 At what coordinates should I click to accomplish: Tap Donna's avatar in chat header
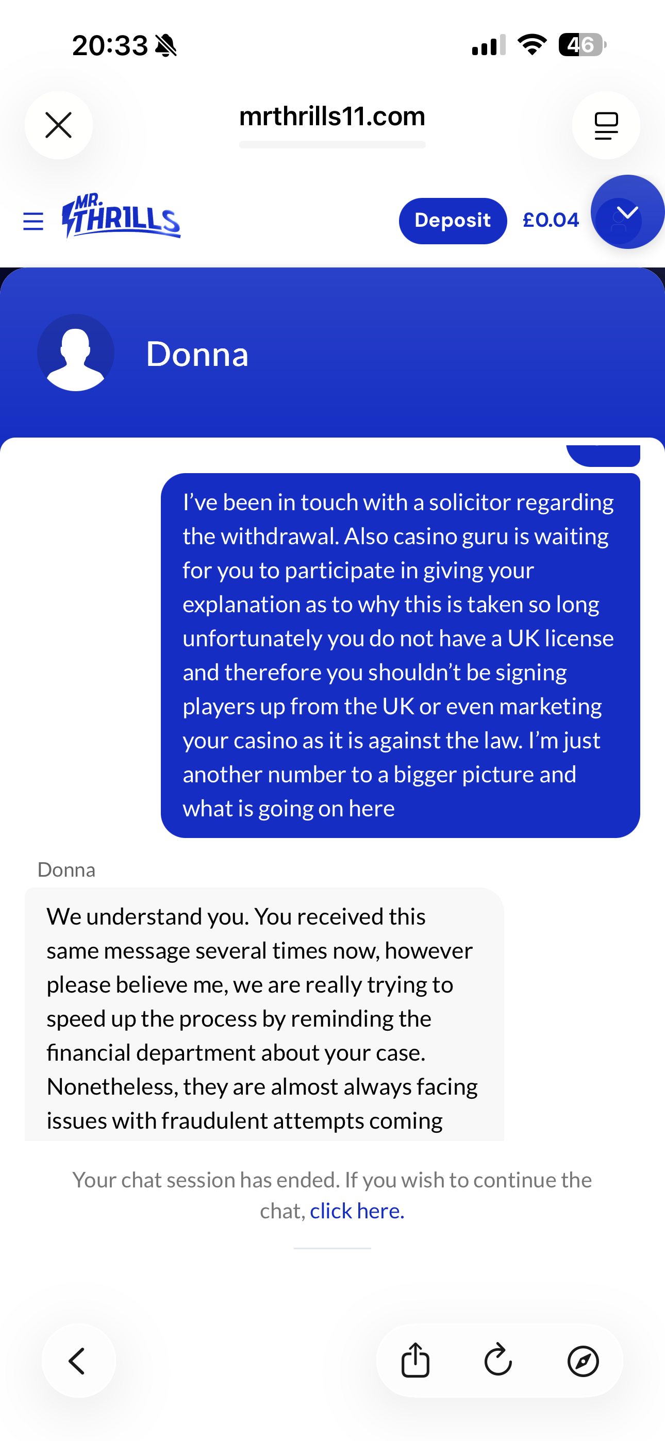coord(76,353)
